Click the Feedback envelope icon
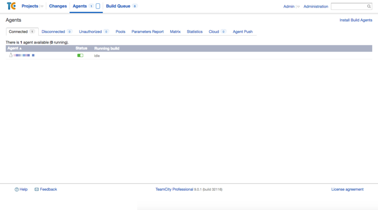 click(37, 190)
